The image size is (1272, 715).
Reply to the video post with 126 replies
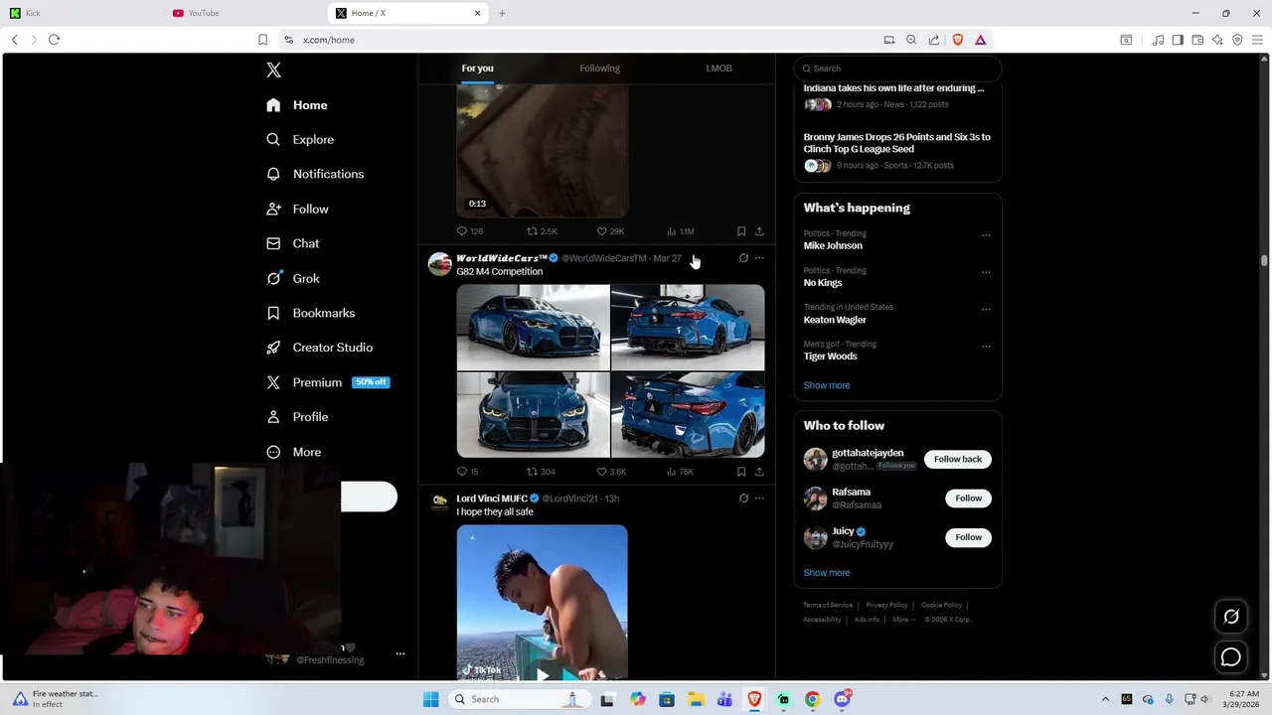pyautogui.click(x=469, y=231)
